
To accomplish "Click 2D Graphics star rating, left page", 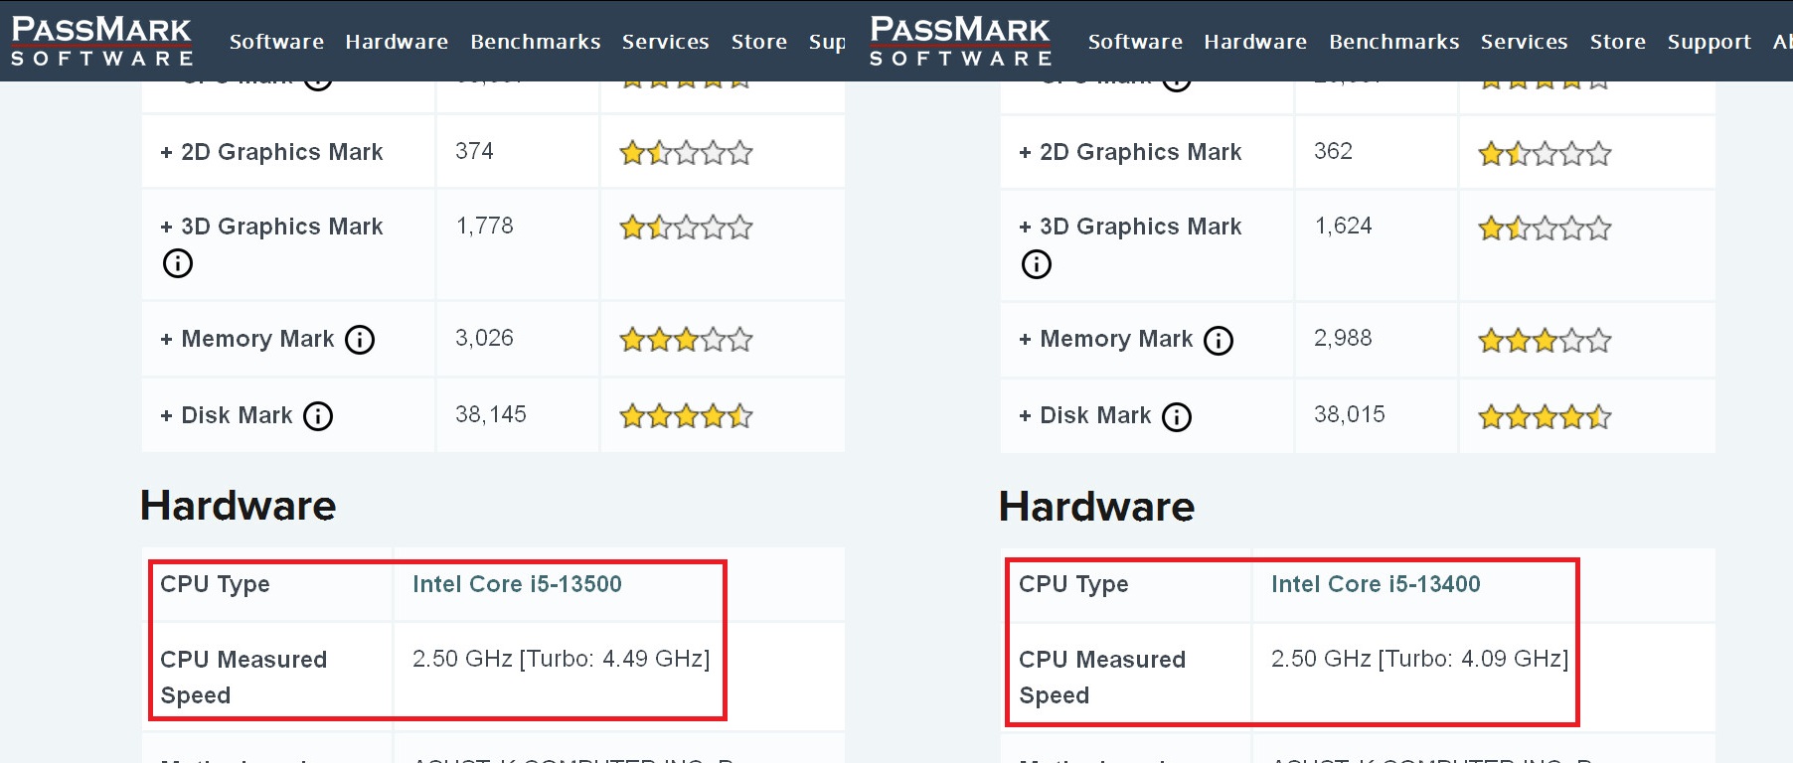I will [686, 153].
